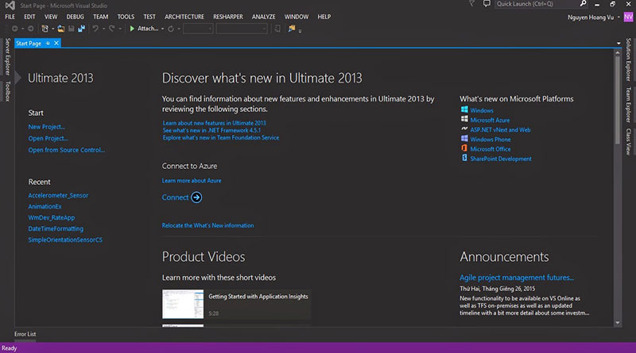This screenshot has width=636, height=353.
Task: Close the Start Page tab
Action: tap(56, 43)
